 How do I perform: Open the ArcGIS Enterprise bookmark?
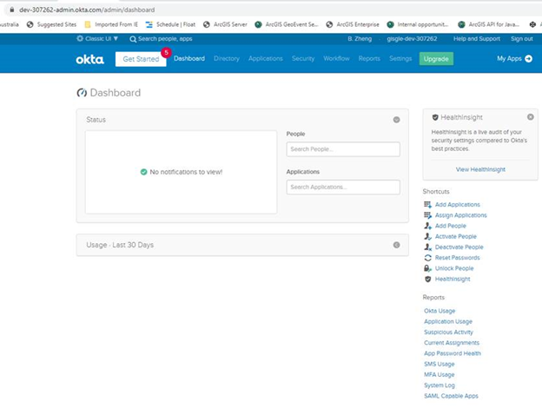pos(353,24)
